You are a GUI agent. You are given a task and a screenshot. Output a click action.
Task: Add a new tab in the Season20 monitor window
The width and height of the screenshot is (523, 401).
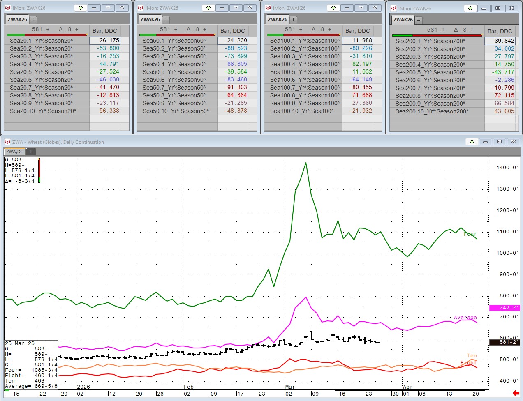click(x=33, y=20)
